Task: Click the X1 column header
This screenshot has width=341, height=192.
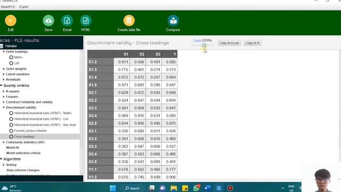Action: (x=121, y=54)
